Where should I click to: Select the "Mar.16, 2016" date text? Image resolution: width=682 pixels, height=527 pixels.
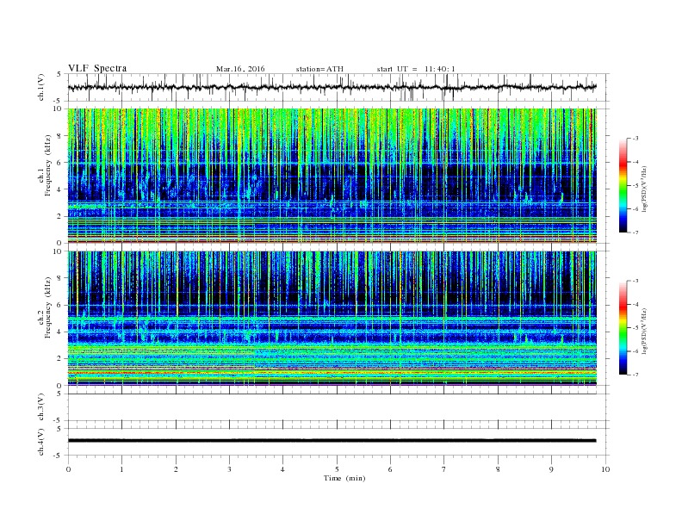[240, 69]
